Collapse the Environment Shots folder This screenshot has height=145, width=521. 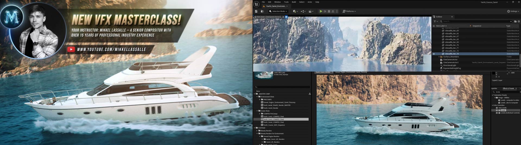257,97
